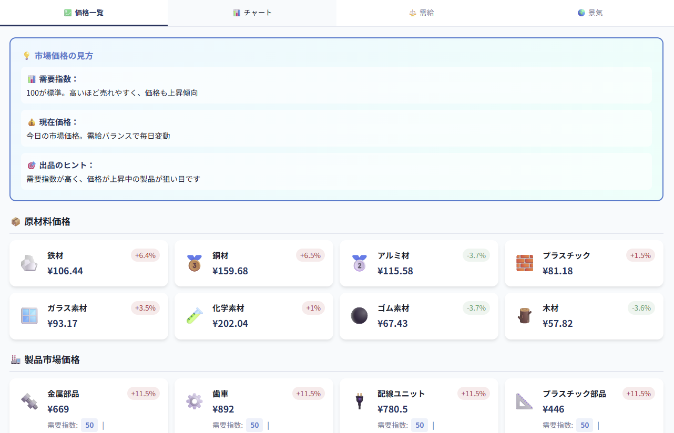This screenshot has height=433, width=674.
Task: Click the light bulb icon beside 市場価格の見方
Action: point(26,56)
